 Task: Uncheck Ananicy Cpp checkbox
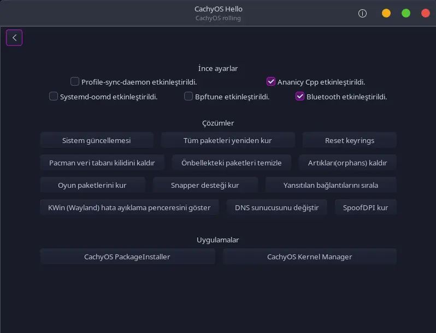pos(271,82)
